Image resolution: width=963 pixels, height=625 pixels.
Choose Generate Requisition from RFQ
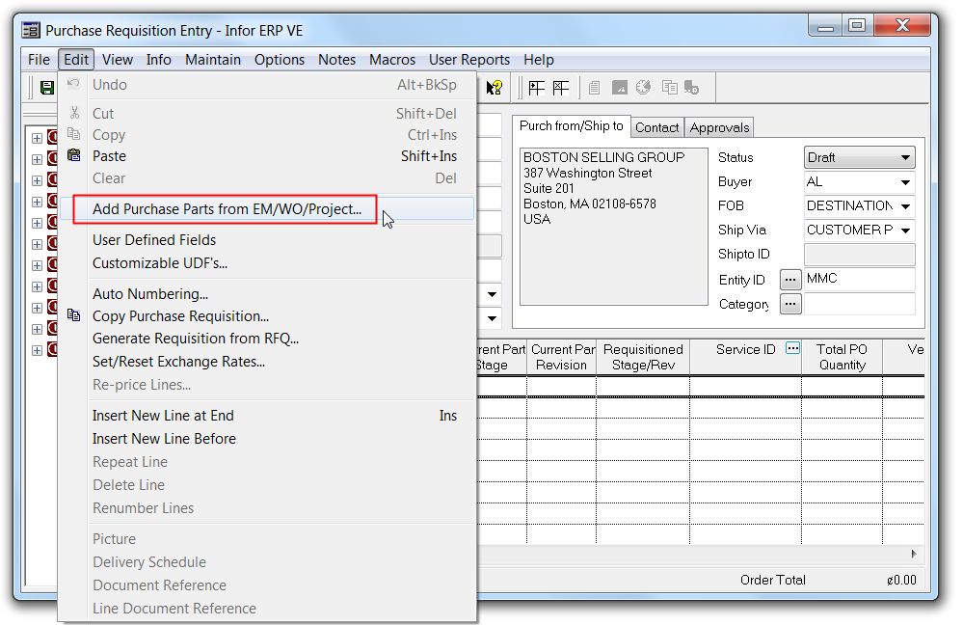pyautogui.click(x=267, y=338)
